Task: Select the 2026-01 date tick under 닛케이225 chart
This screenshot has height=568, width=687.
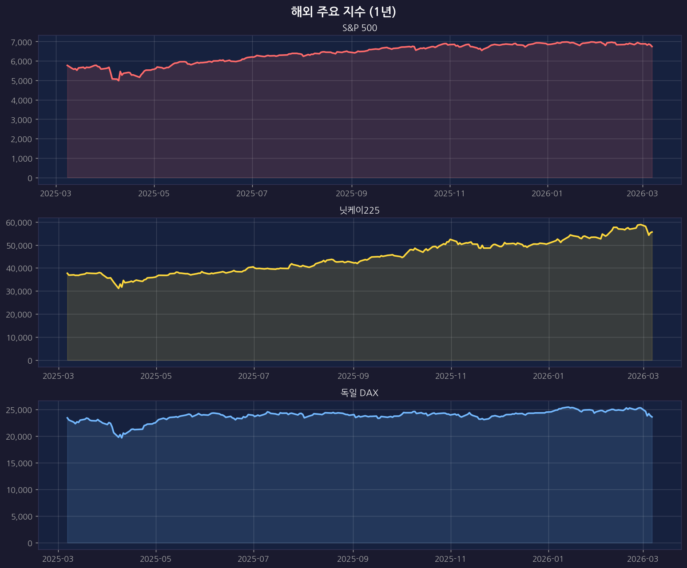Action: 549,376
